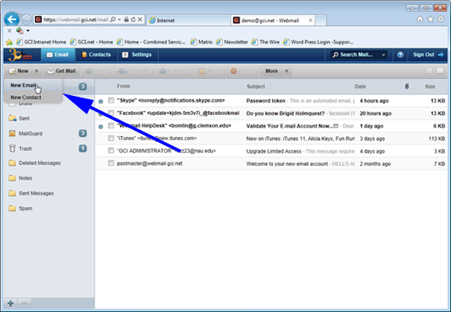Choose New Email from the menu
The width and height of the screenshot is (451, 312).
(23, 85)
